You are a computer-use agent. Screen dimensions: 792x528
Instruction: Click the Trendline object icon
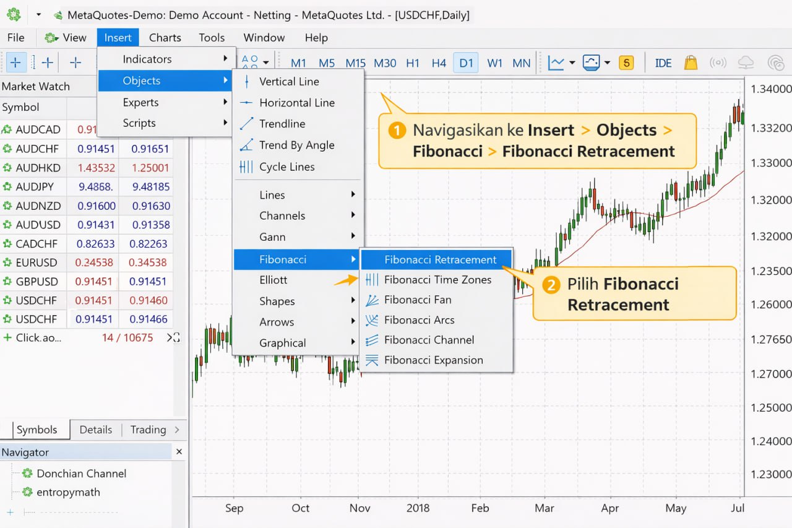[x=247, y=124]
